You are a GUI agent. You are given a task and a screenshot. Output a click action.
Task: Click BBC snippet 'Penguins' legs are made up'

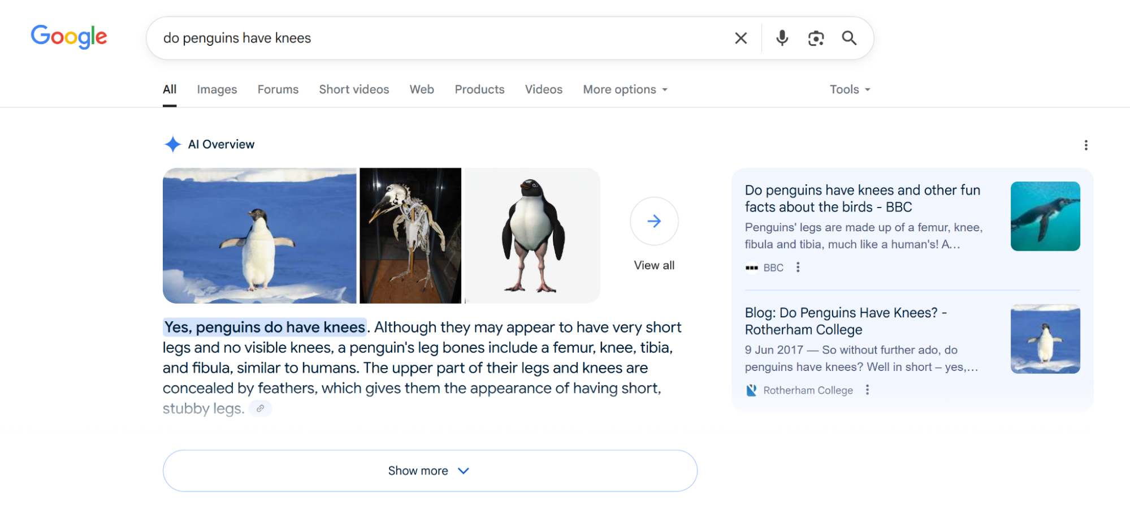tap(863, 236)
